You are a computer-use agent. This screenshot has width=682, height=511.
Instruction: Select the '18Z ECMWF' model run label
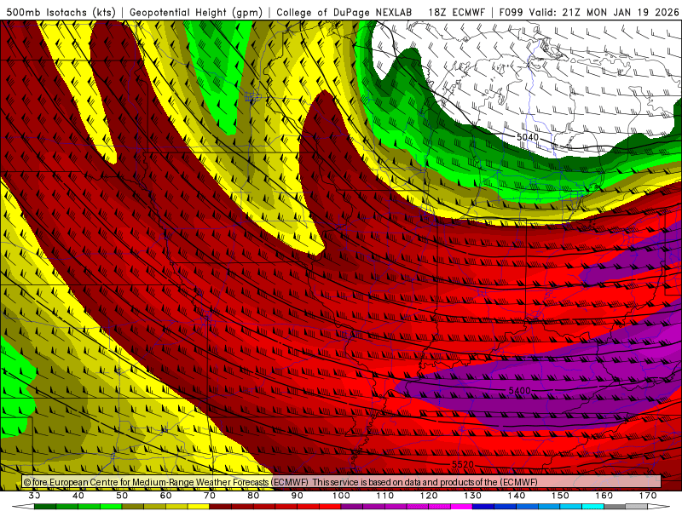(x=456, y=12)
